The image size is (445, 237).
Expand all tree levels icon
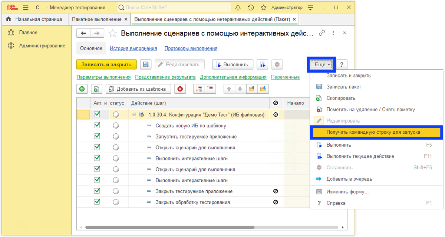[x=199, y=89]
